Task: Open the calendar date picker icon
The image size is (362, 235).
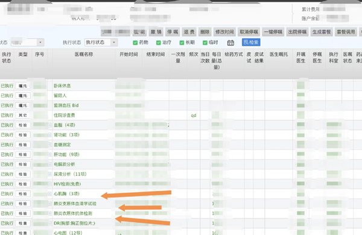Action: [x=230, y=43]
